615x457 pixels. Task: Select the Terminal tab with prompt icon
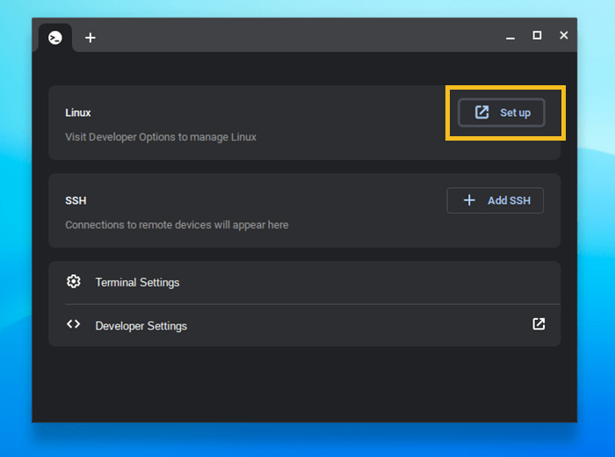pos(55,38)
